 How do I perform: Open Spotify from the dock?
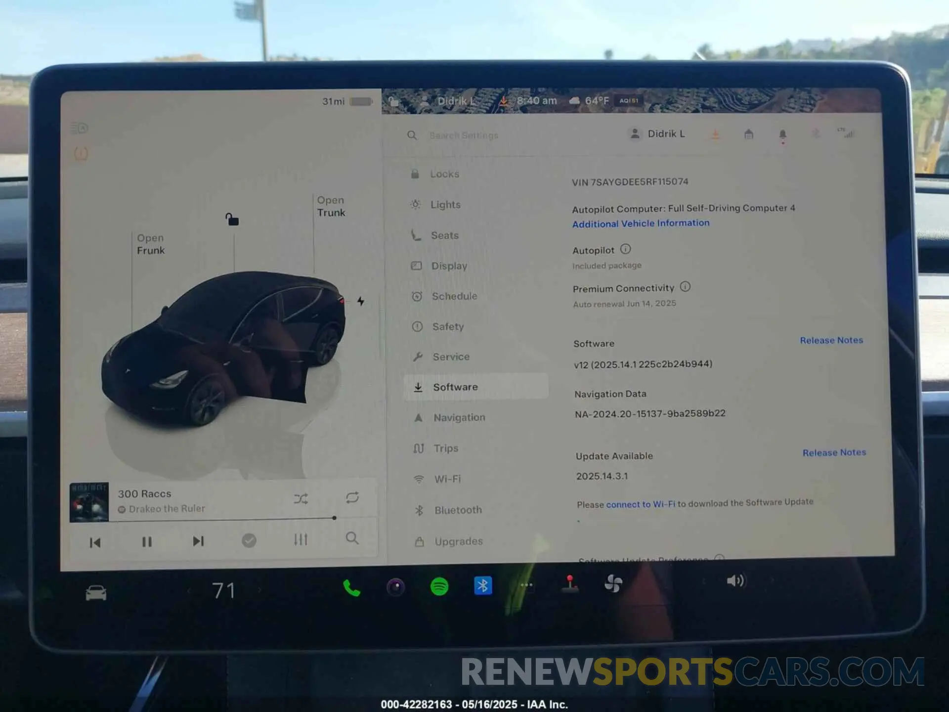click(x=439, y=586)
